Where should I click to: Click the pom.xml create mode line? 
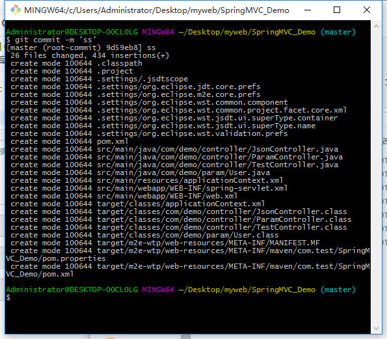70,141
